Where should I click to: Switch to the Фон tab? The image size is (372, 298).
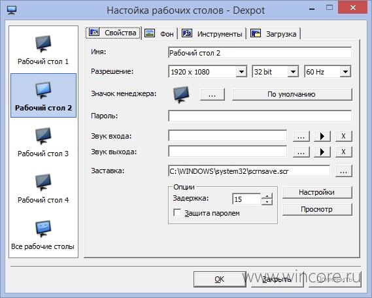[x=160, y=34]
